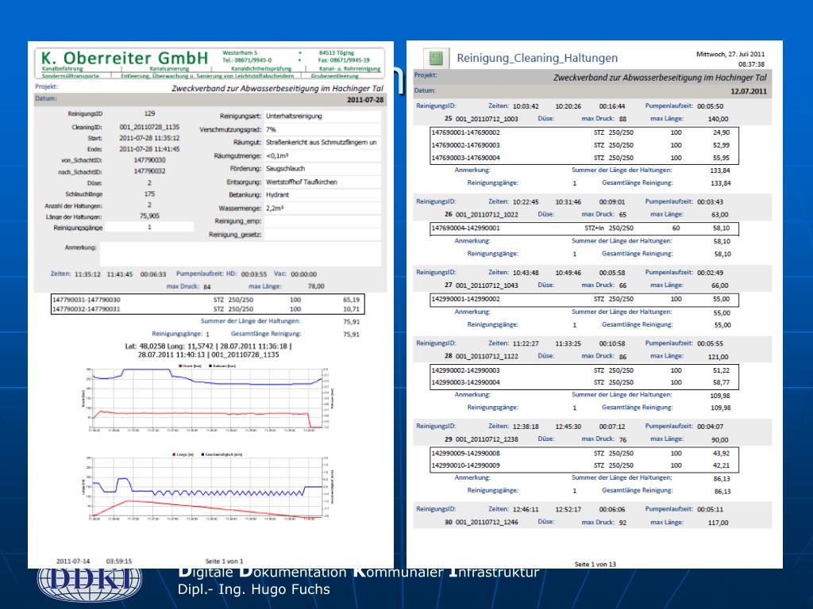Select the von_SchachtID value 147790030
813x609 pixels.
pyautogui.click(x=149, y=160)
